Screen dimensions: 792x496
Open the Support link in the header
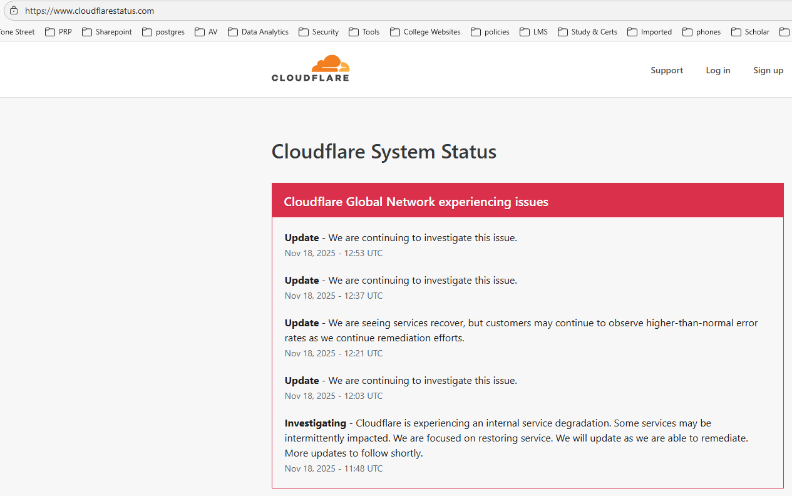point(667,70)
